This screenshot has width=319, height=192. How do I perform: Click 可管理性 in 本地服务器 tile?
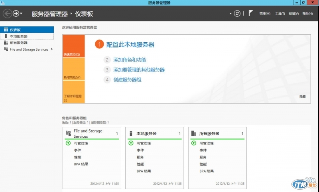point(144,143)
